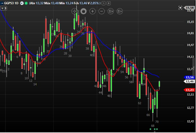Select the crosshair cursor tool

pos(74,11)
